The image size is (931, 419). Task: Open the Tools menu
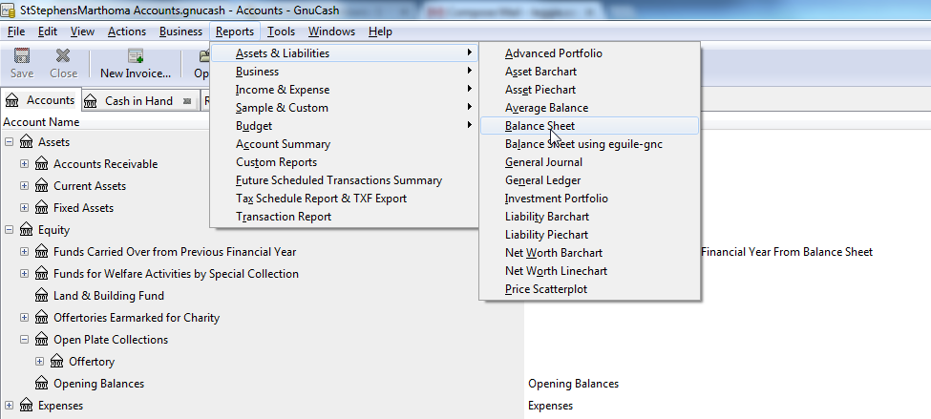281,31
